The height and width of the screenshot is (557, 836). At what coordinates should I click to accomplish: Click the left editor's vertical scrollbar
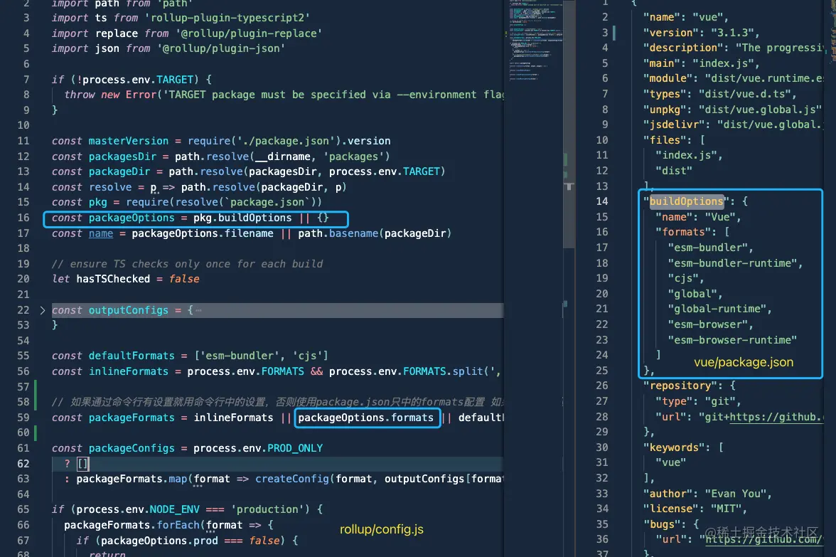[569, 124]
